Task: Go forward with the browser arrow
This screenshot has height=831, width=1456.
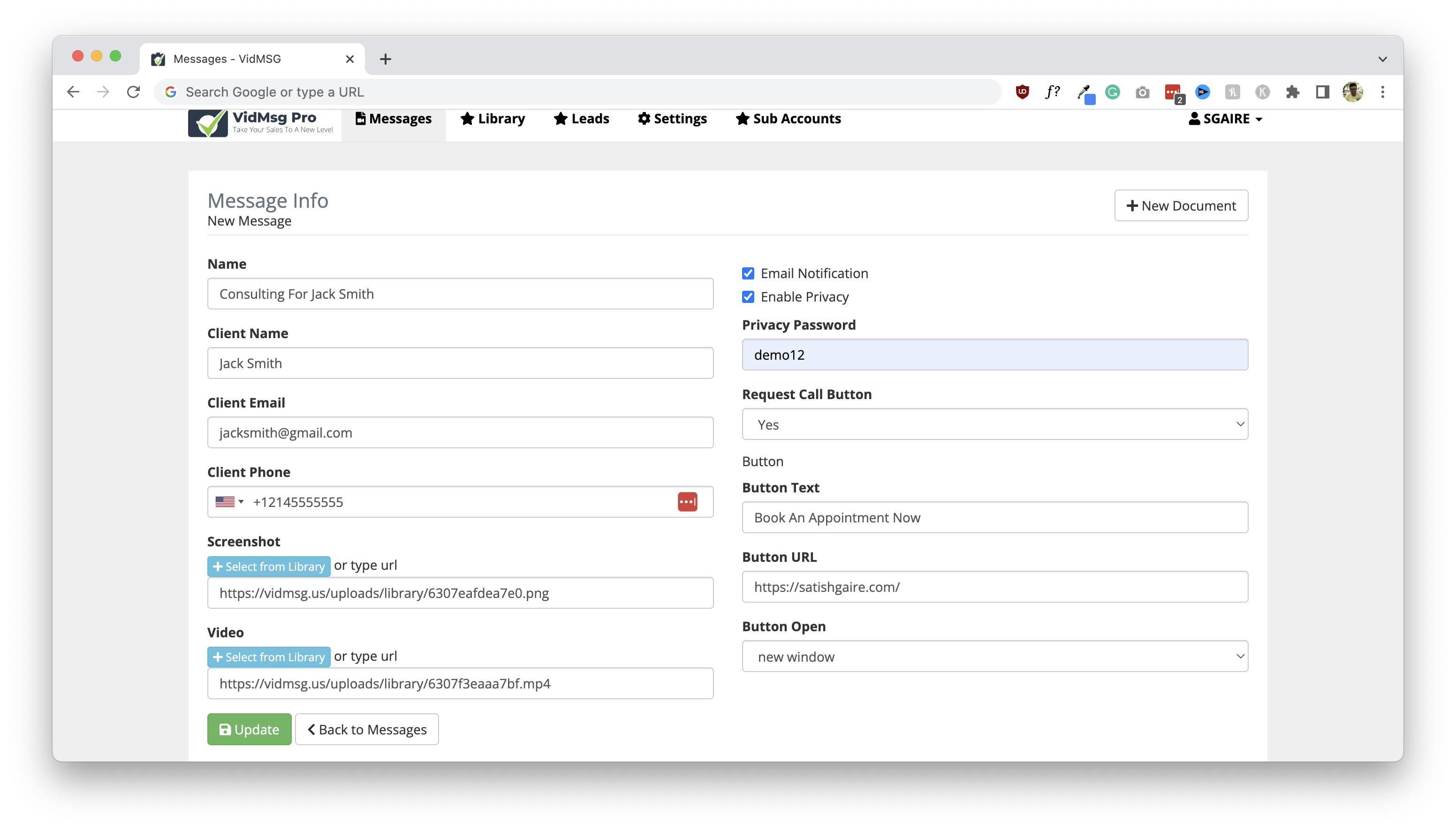Action: tap(103, 92)
